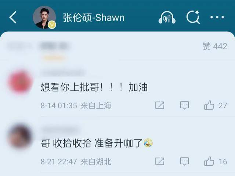Image resolution: width=235 pixels, height=176 pixels.
Task: Share the 想看你上批哥 comment
Action: (160, 105)
